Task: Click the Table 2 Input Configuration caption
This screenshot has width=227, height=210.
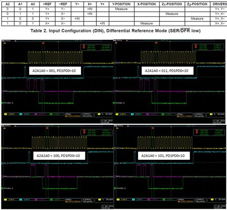Action: 115,31
